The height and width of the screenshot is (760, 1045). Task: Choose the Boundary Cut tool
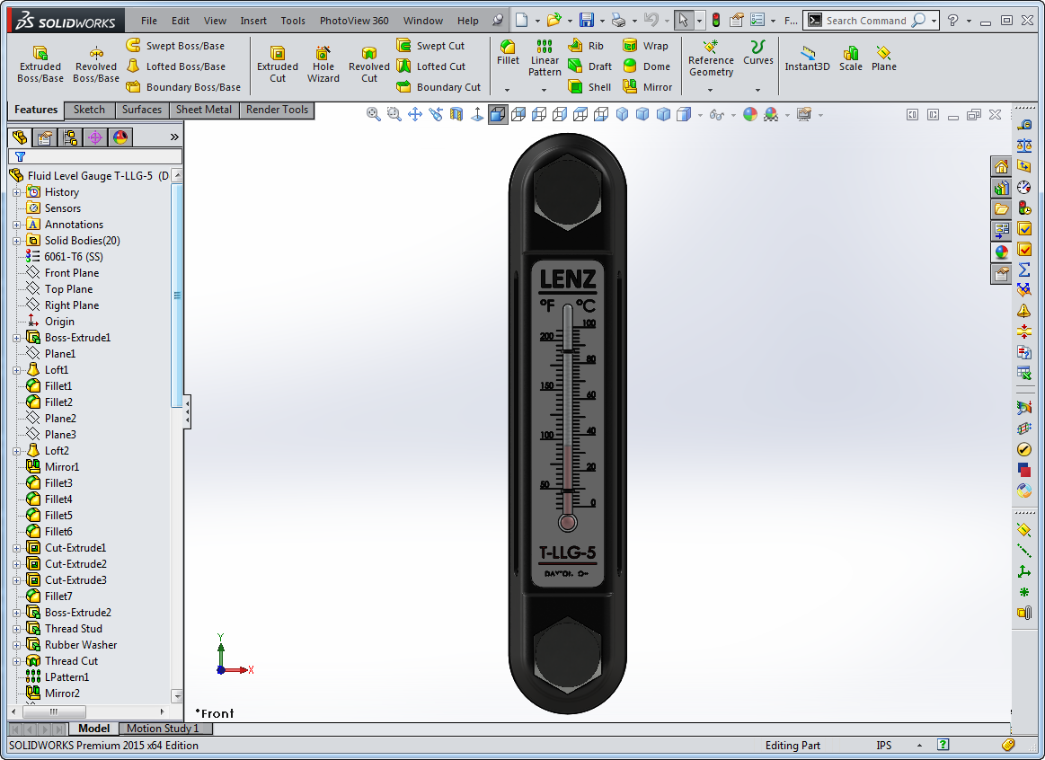coord(438,86)
